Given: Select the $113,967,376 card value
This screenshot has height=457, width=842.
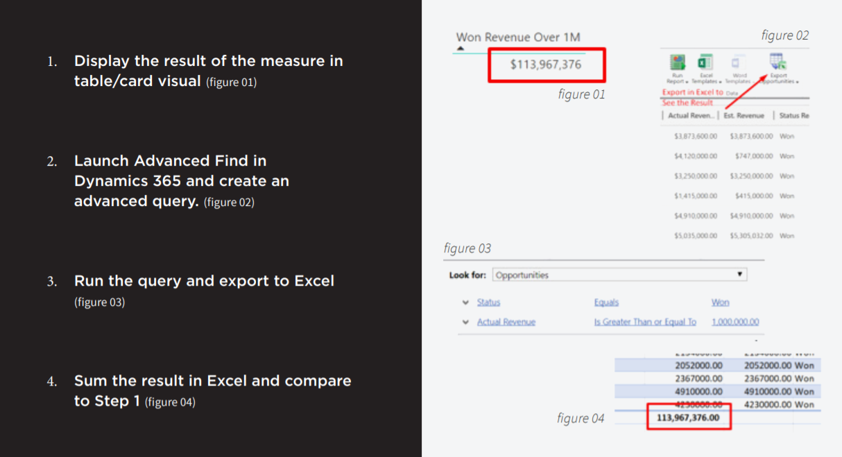Looking at the screenshot, I should coord(546,64).
